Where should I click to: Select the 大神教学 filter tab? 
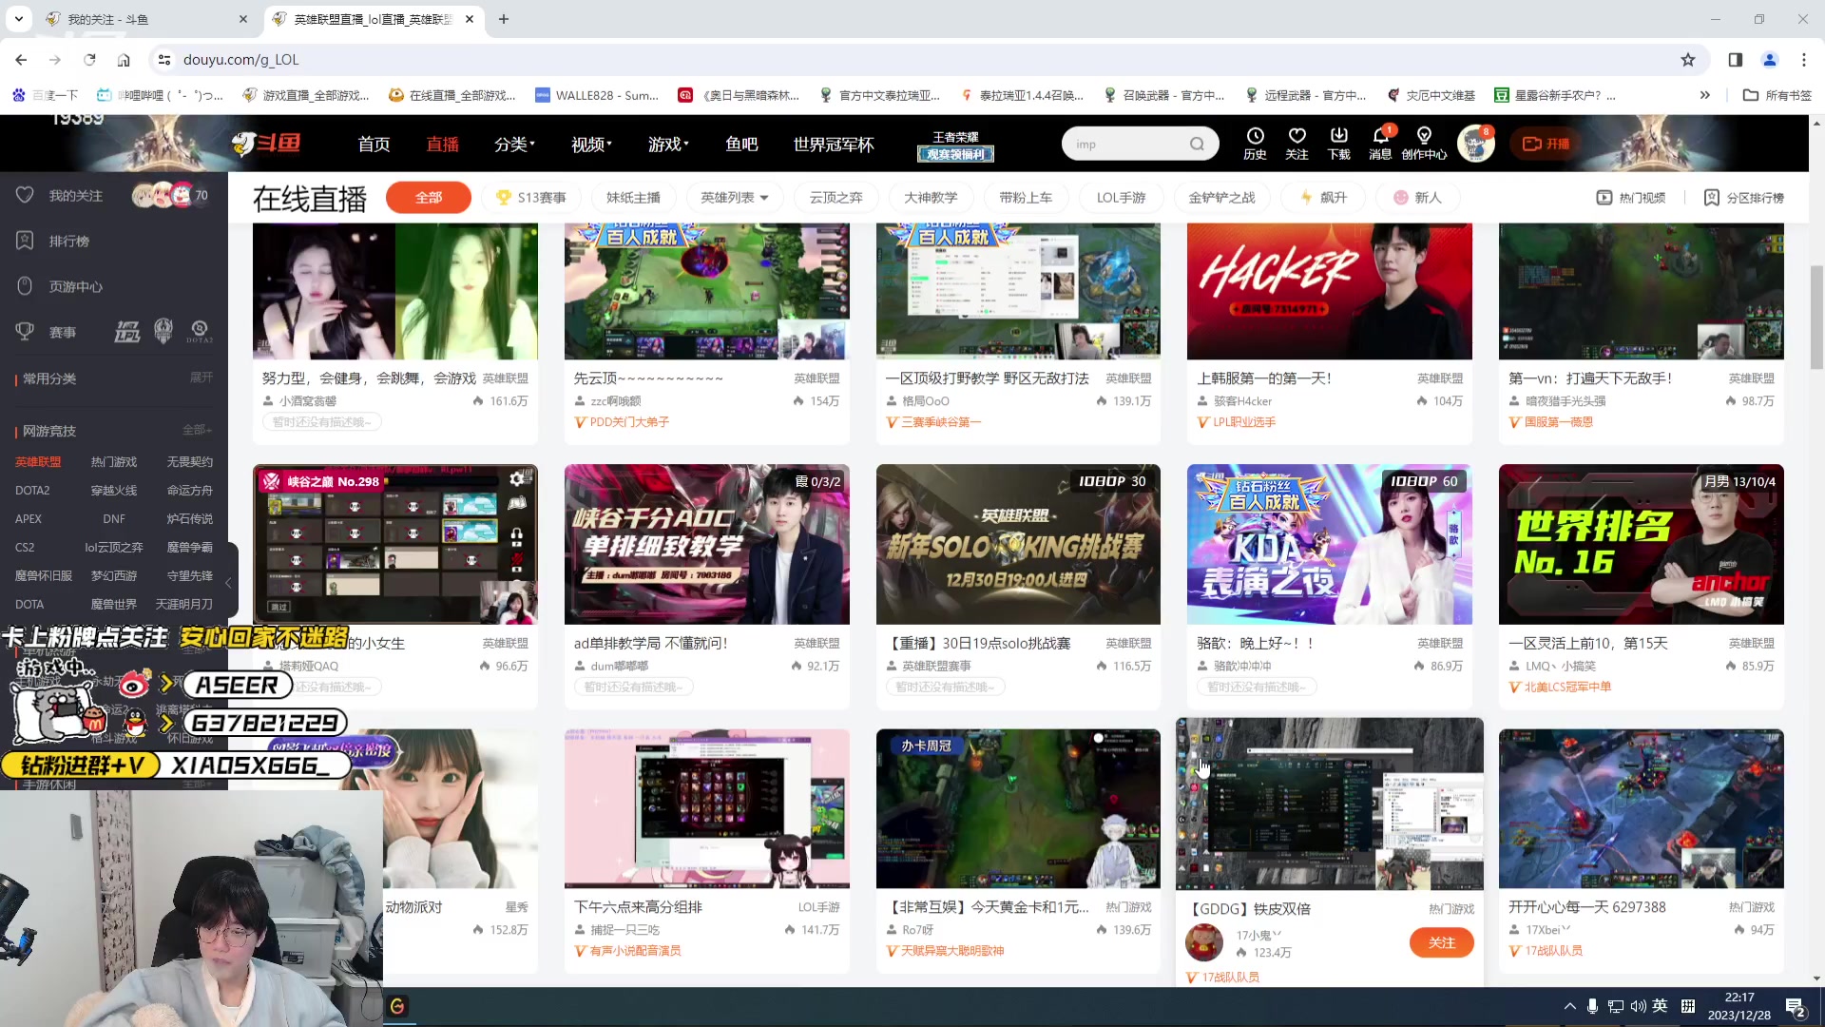point(931,198)
